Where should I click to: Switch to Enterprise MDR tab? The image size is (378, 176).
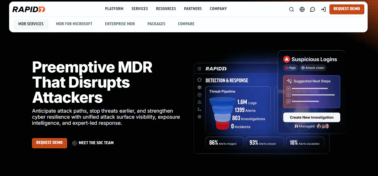click(x=120, y=24)
